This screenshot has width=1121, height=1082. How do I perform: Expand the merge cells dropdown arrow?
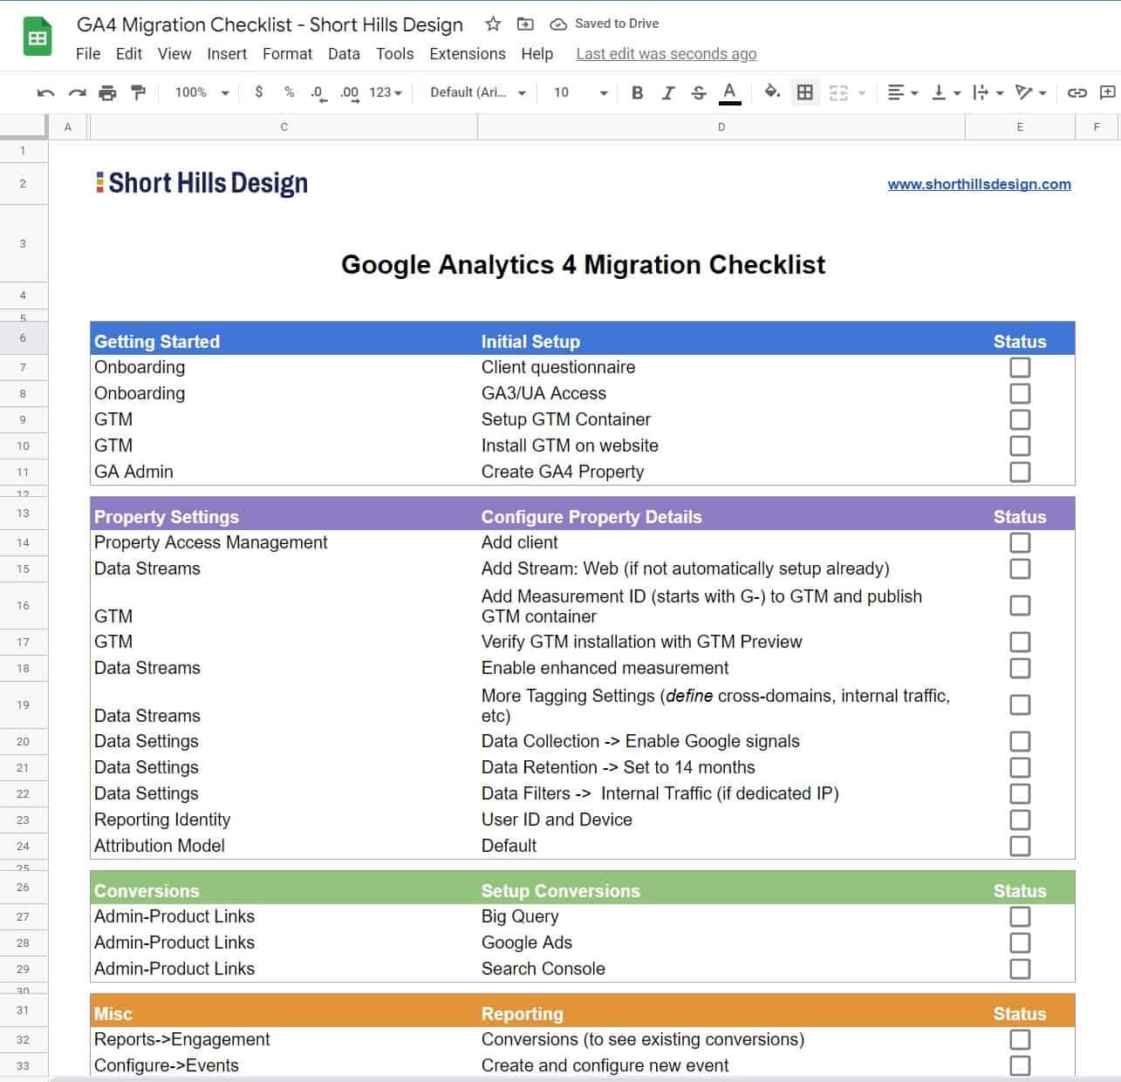point(863,92)
